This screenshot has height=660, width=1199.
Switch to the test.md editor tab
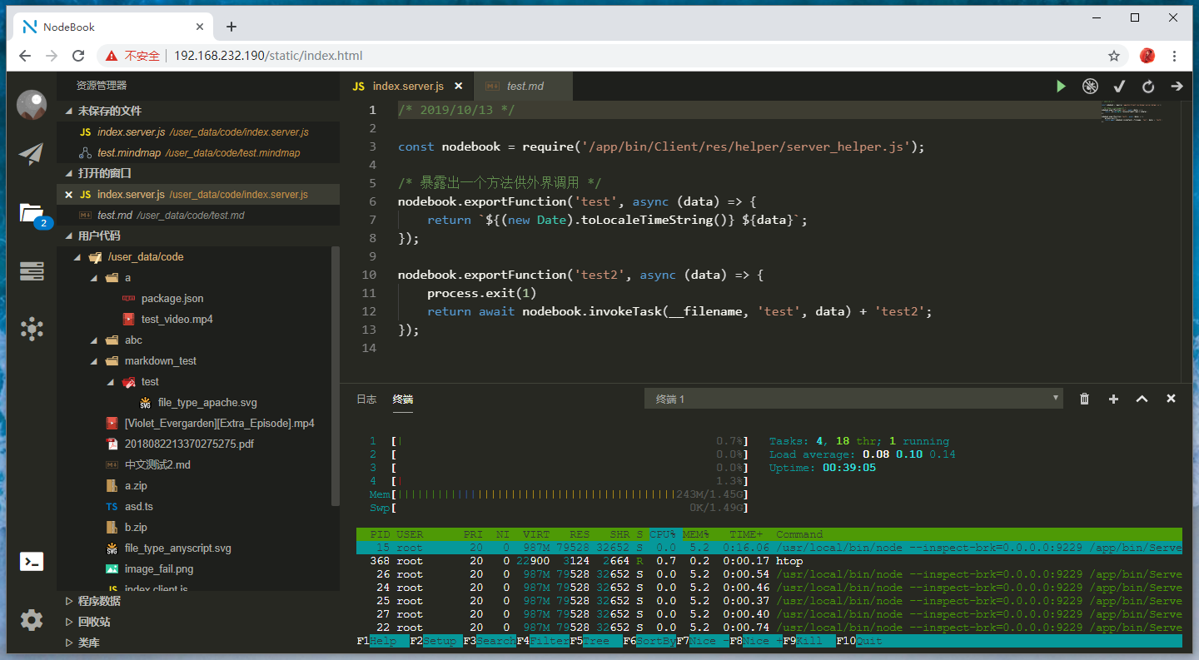click(525, 86)
